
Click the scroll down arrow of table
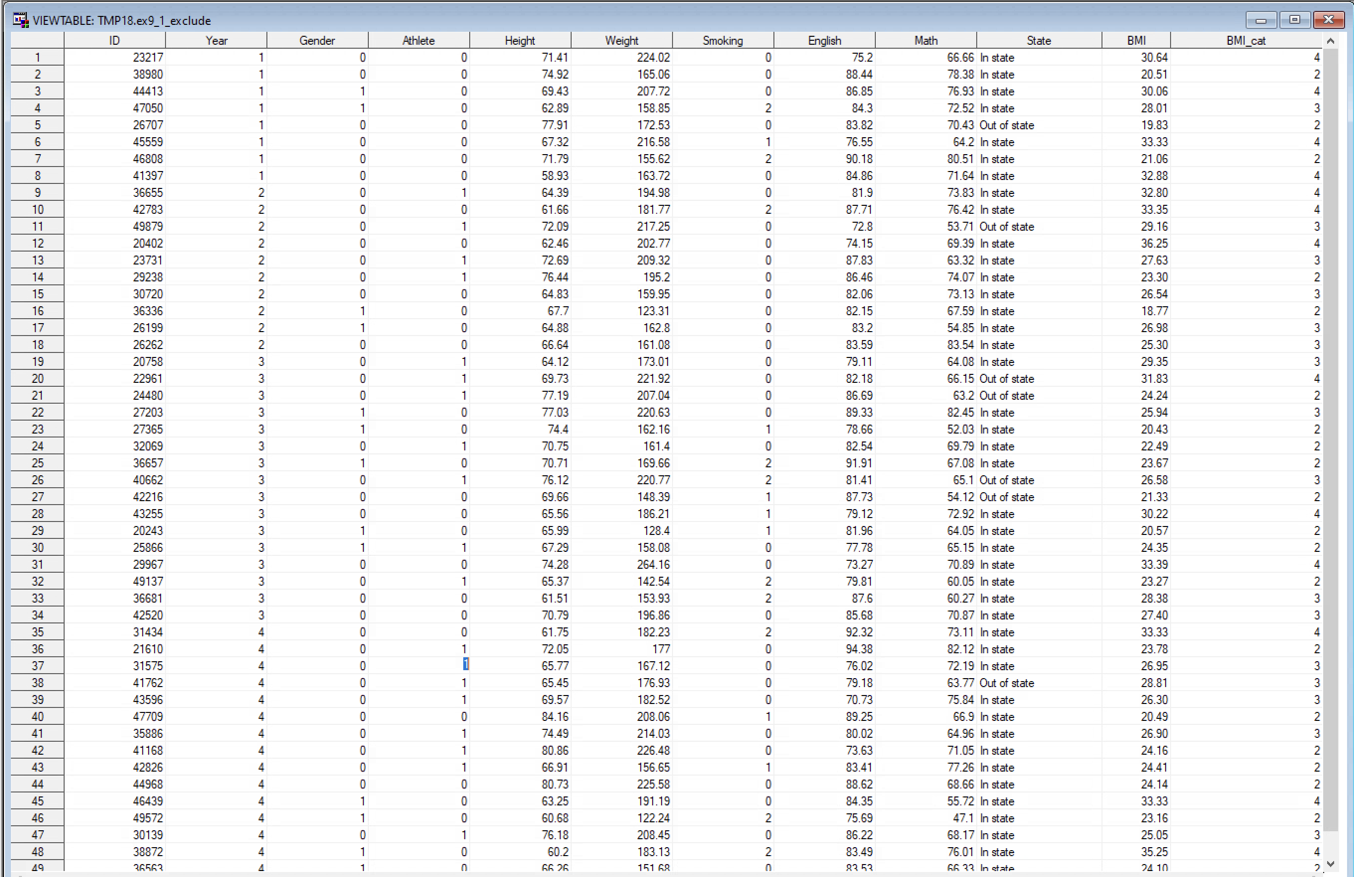(x=1330, y=864)
